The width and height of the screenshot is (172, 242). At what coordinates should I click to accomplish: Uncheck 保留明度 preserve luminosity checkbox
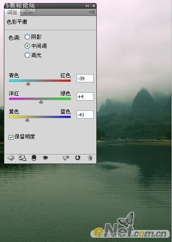11,137
